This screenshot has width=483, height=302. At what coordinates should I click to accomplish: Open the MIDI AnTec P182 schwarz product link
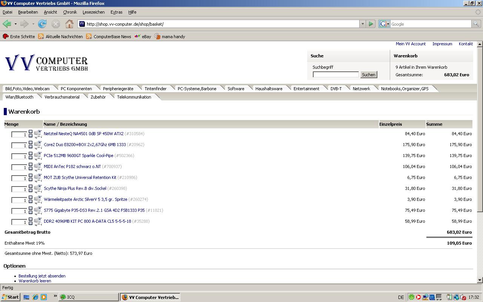pos(72,166)
